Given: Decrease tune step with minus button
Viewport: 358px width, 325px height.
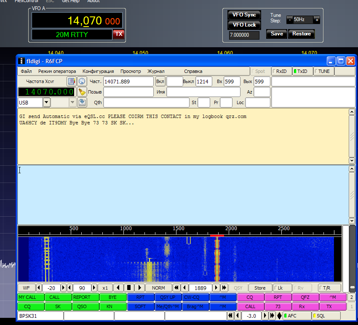Looking at the screenshot, I should [x=290, y=20].
